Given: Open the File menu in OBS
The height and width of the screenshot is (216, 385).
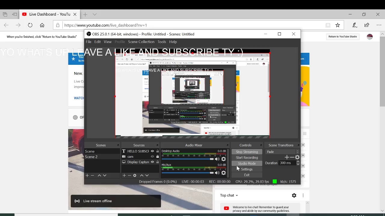Looking at the screenshot, I should pyautogui.click(x=88, y=42).
